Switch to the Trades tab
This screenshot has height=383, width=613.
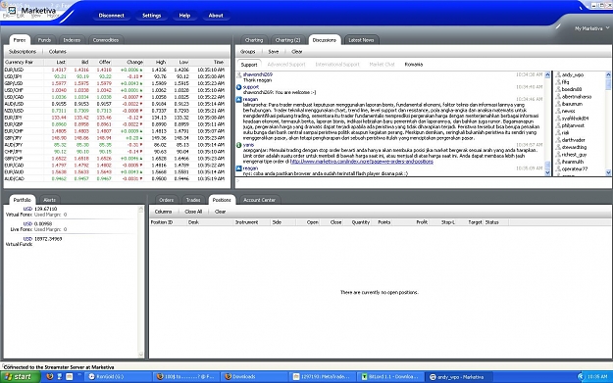pyautogui.click(x=193, y=200)
